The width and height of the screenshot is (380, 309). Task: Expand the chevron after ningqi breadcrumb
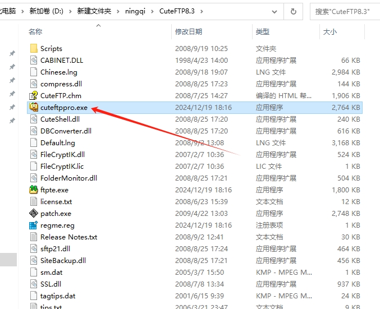pyautogui.click(x=152, y=11)
